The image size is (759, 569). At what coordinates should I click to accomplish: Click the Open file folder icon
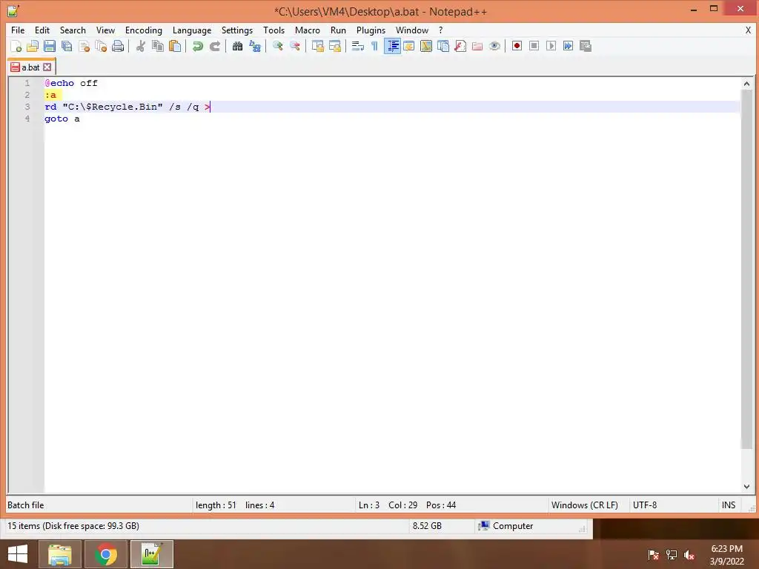tap(33, 46)
